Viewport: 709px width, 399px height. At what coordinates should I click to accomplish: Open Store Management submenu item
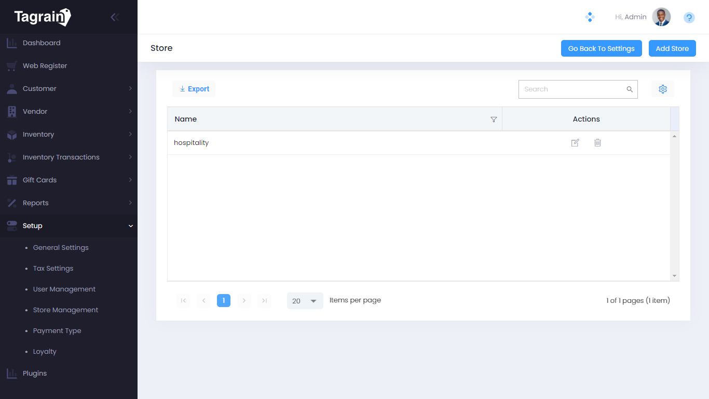(65, 310)
